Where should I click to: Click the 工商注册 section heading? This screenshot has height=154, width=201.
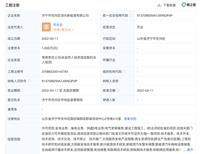12,5
